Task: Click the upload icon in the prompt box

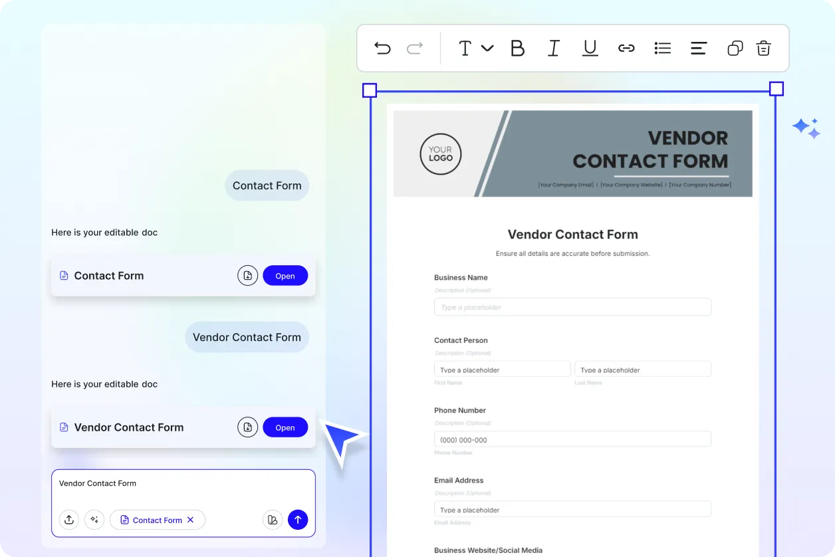Action: (69, 520)
